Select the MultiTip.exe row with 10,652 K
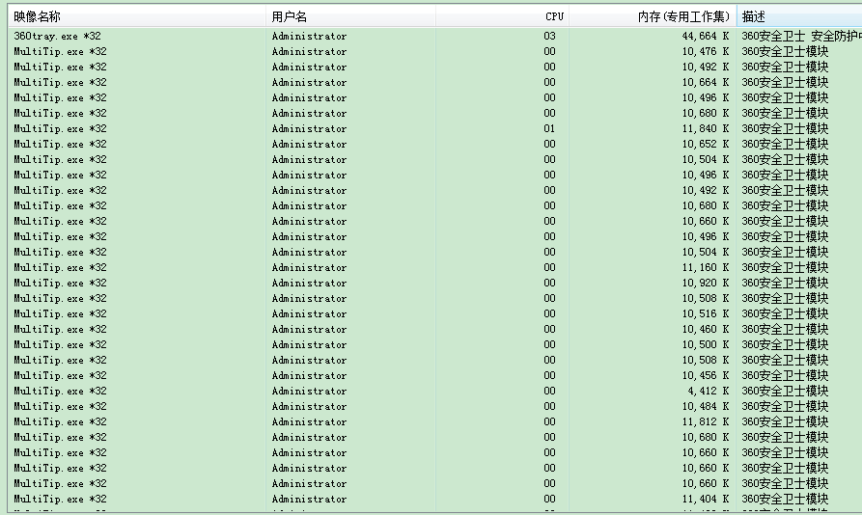Viewport: 862px width, 515px height. coord(60,145)
